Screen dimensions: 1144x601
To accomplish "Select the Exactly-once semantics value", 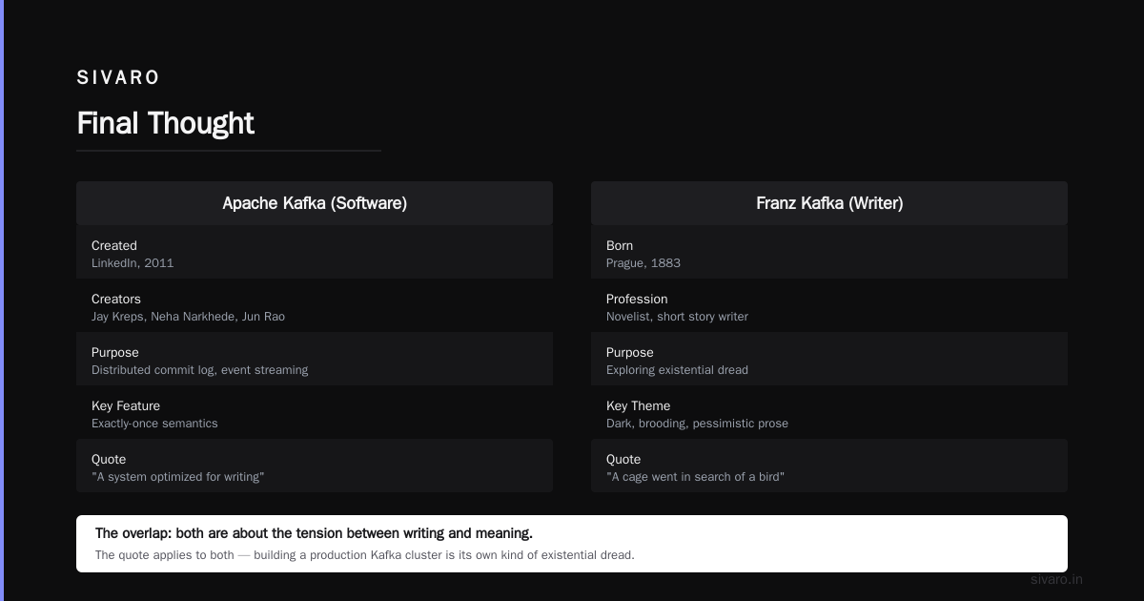I will [x=154, y=423].
